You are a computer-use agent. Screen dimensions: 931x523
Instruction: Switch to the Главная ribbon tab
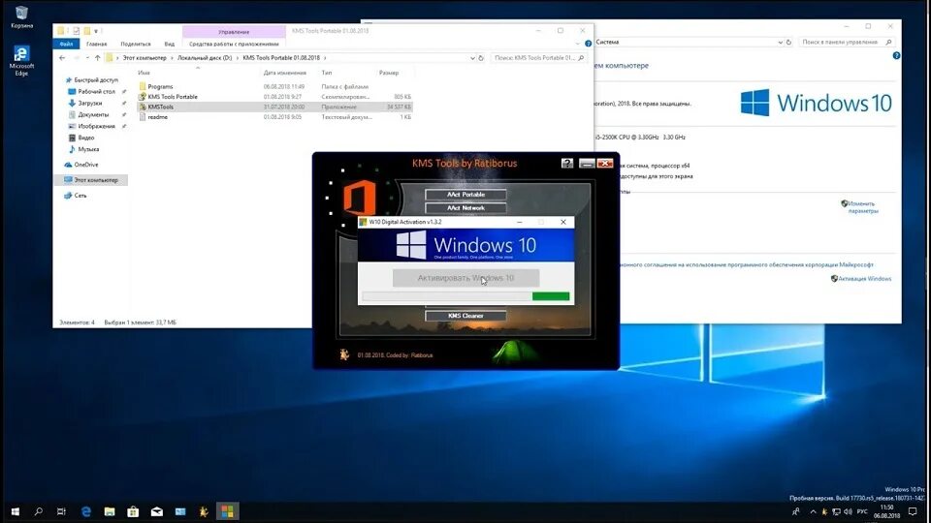(x=96, y=44)
